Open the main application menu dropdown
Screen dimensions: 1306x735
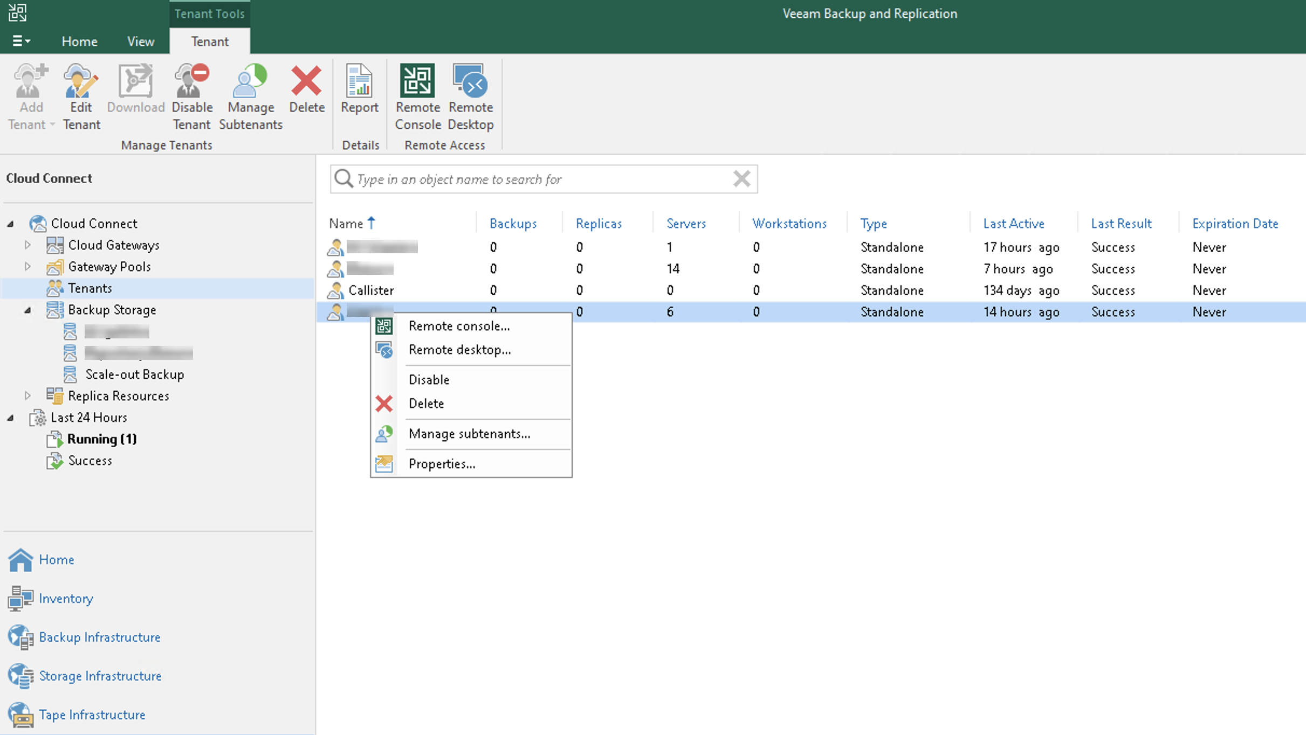pos(21,41)
